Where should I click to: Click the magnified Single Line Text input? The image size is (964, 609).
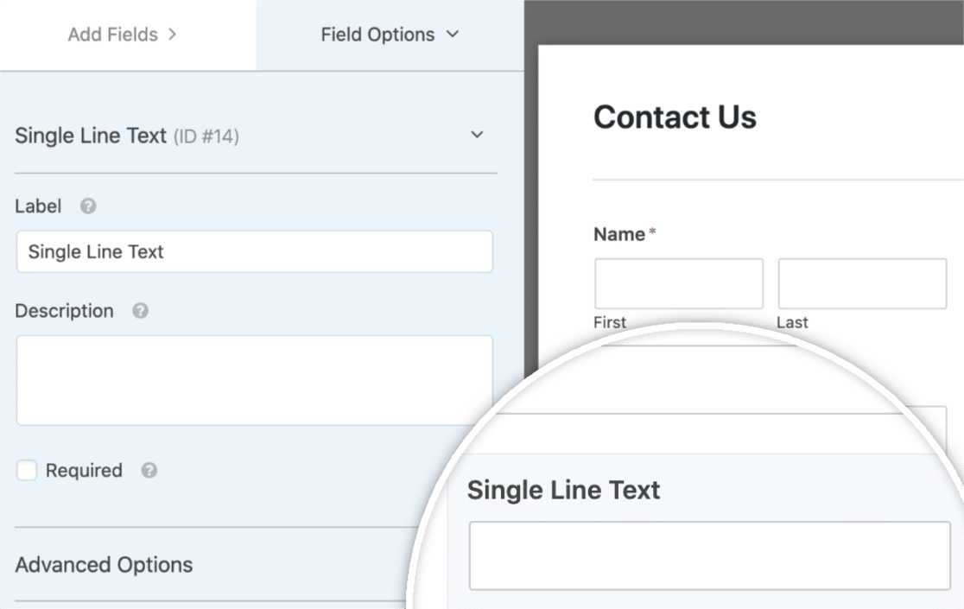[709, 555]
